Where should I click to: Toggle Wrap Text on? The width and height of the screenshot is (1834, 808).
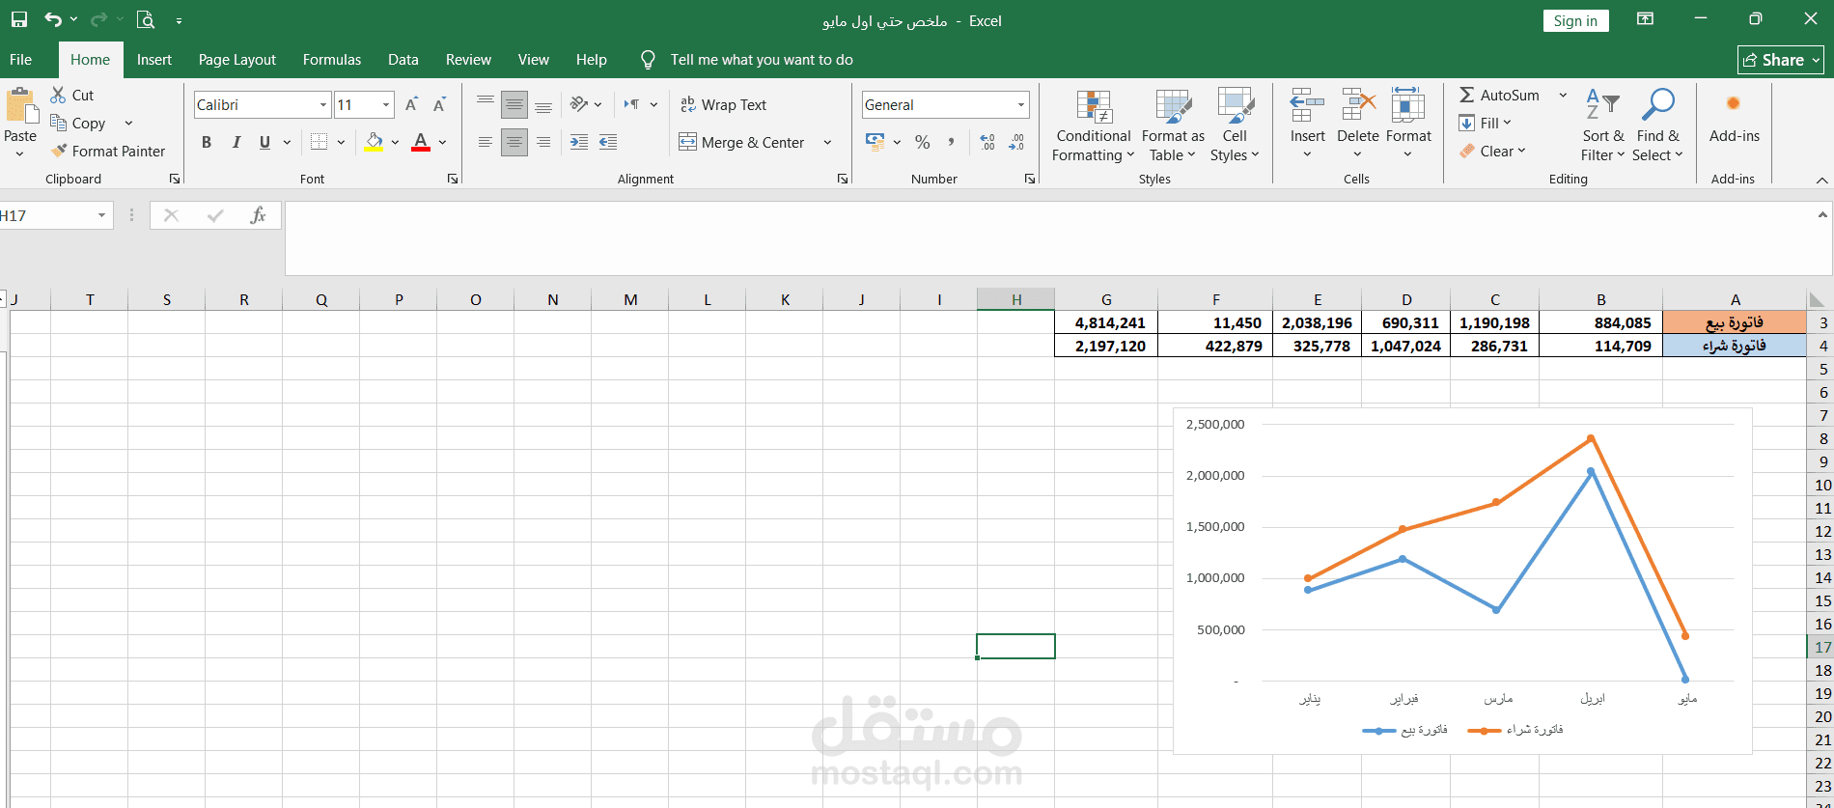723,104
